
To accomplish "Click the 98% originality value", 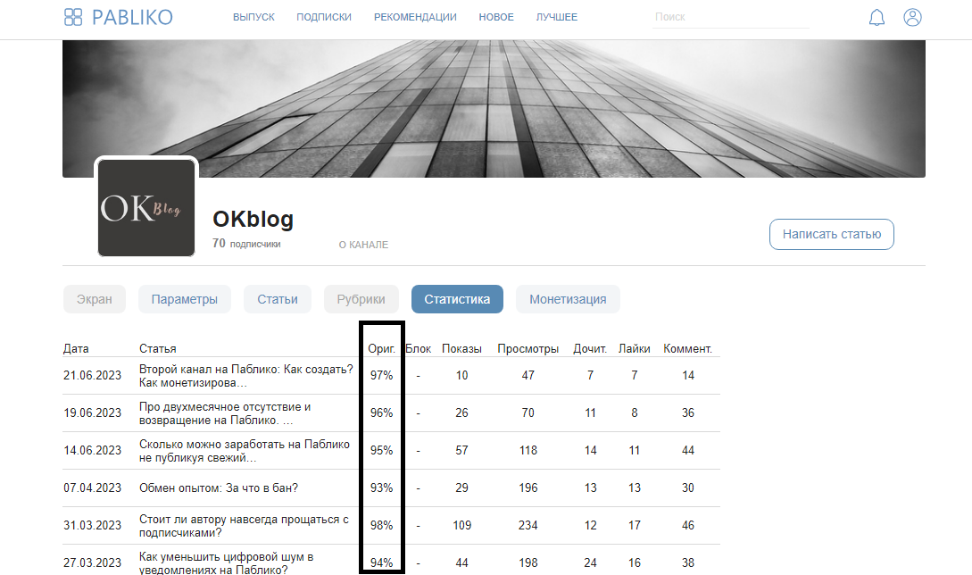I will coord(381,526).
